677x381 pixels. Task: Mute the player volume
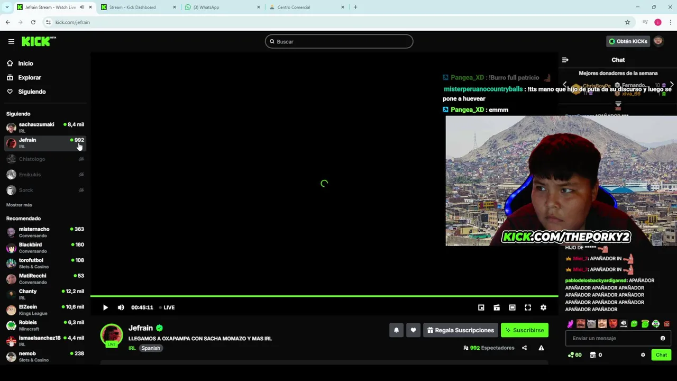click(121, 307)
